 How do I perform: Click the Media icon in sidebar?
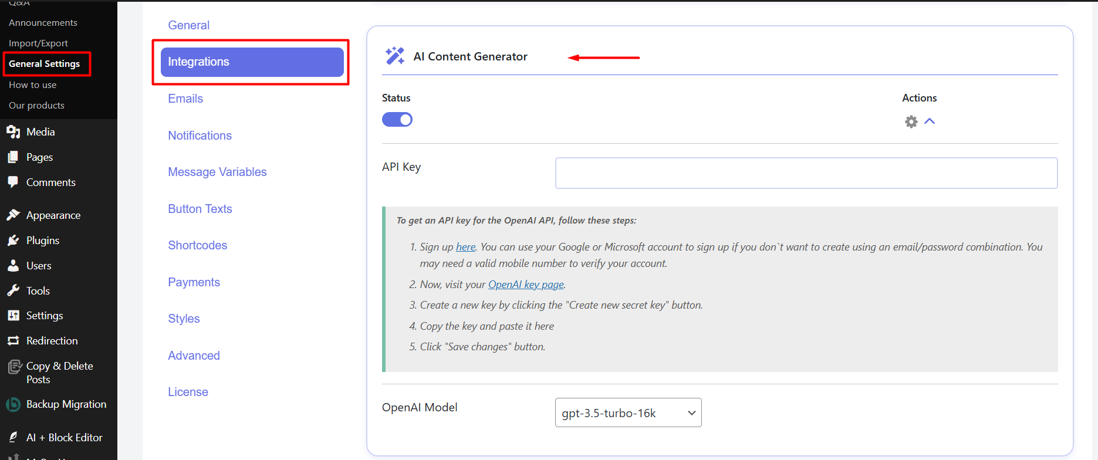[13, 132]
